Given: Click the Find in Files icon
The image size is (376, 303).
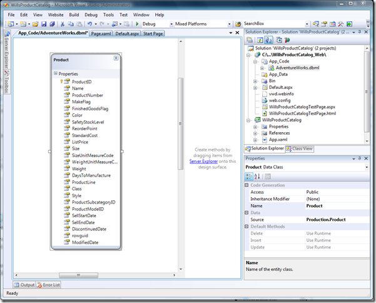Looking at the screenshot, I should click(238, 24).
